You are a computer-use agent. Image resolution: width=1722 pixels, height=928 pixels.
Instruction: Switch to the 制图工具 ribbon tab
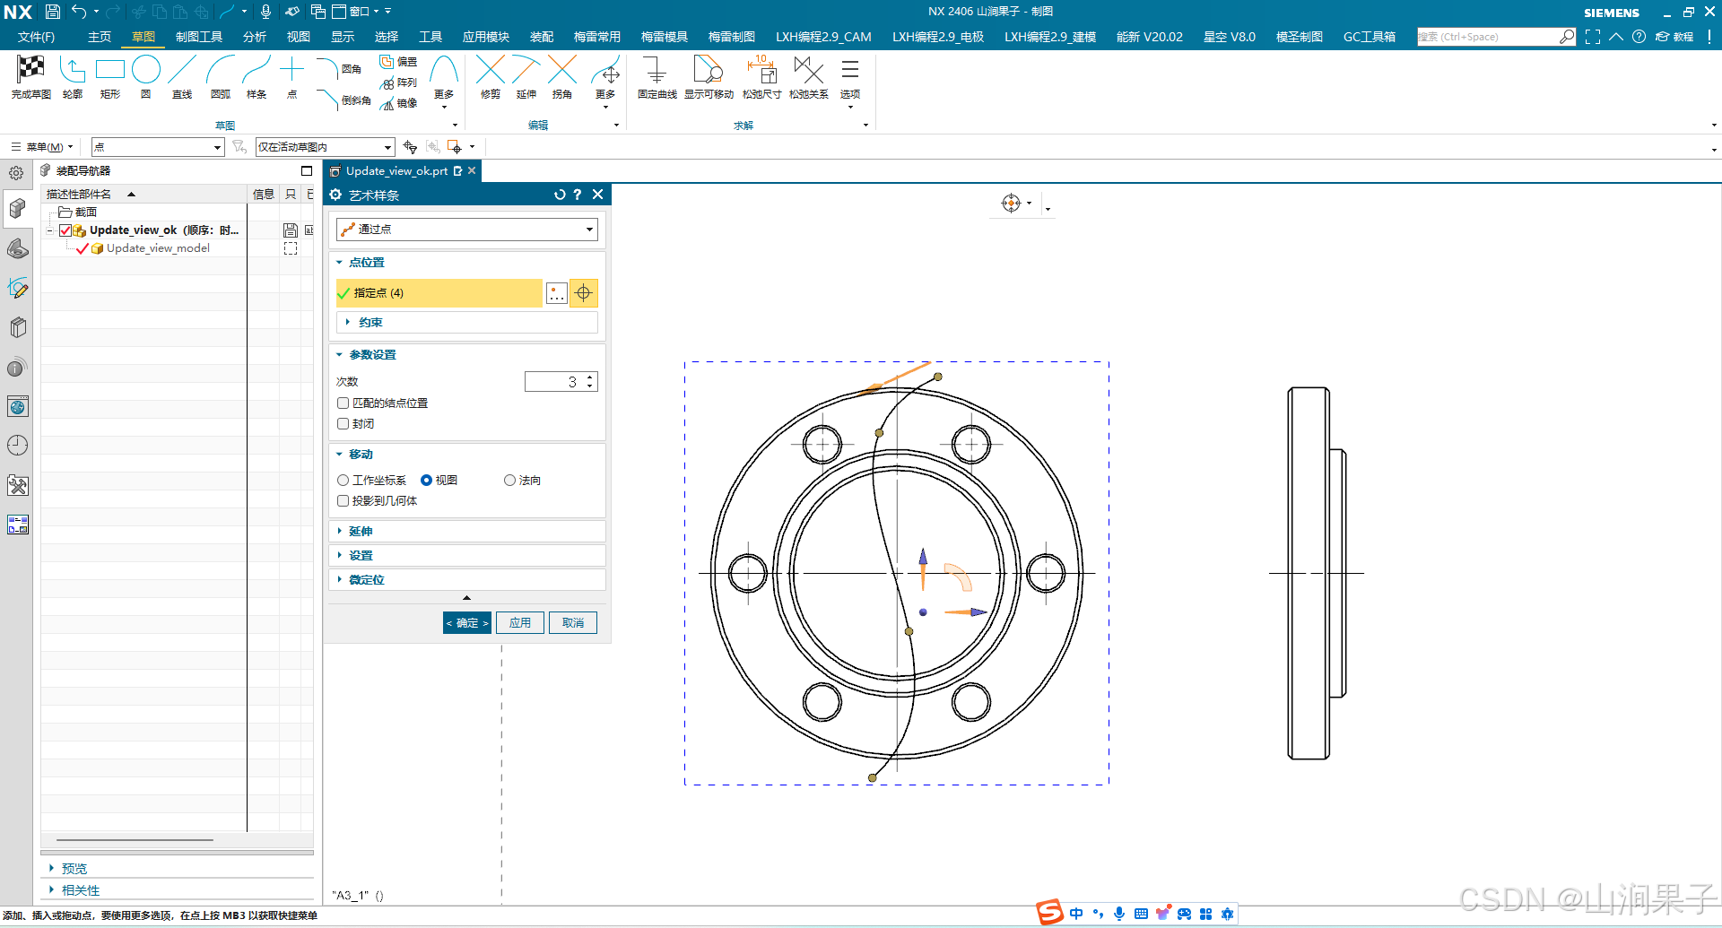199,37
